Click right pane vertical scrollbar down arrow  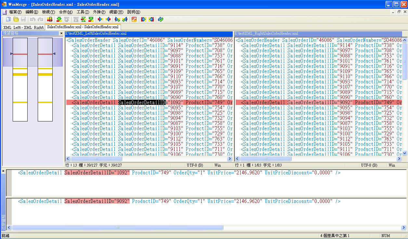click(405, 153)
